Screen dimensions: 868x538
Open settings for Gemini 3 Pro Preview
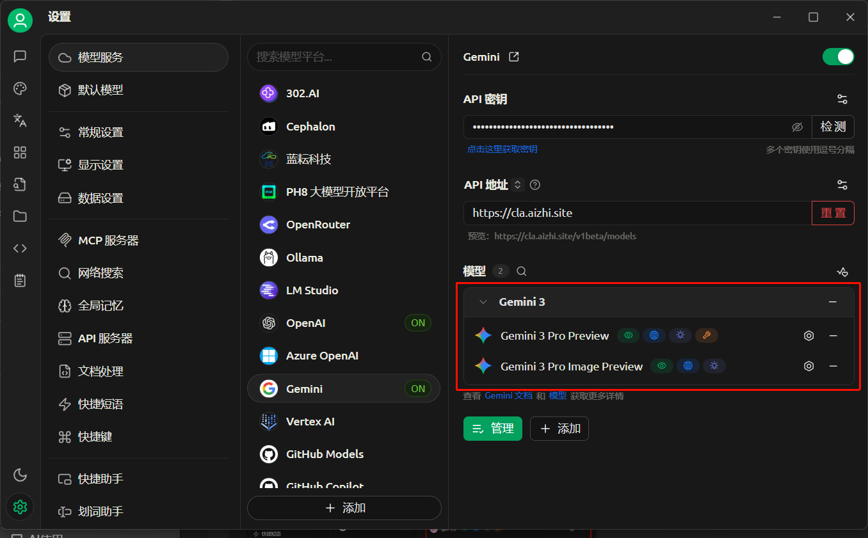click(809, 336)
